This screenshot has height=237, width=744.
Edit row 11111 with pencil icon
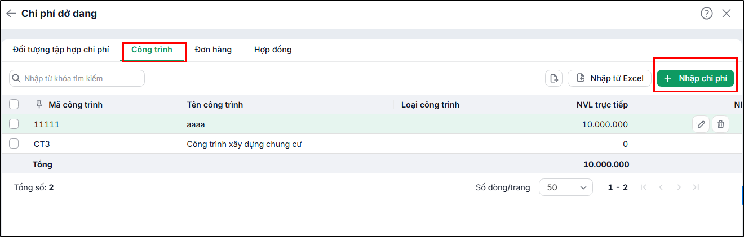pos(701,124)
